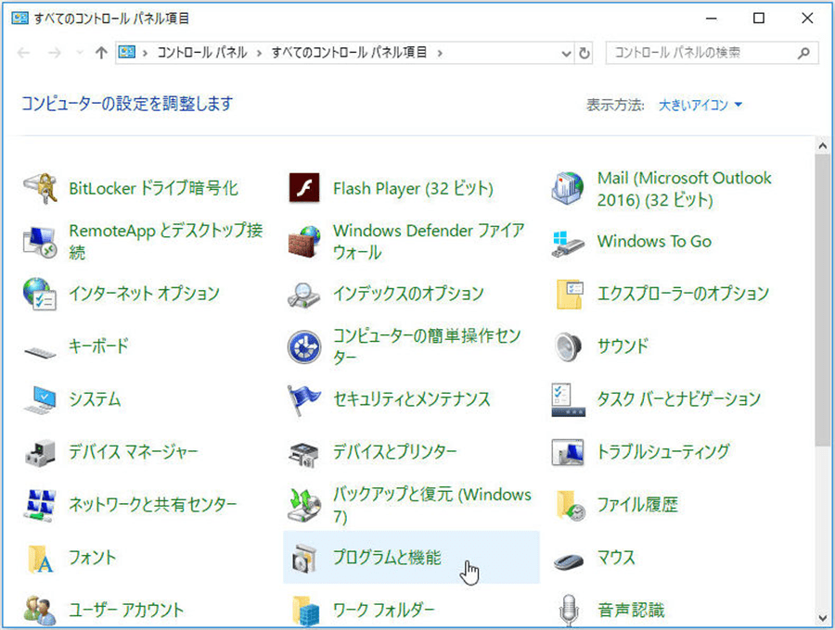This screenshot has width=835, height=630.
Task: Open セキュリティとメンテナンス link
Action: point(412,399)
